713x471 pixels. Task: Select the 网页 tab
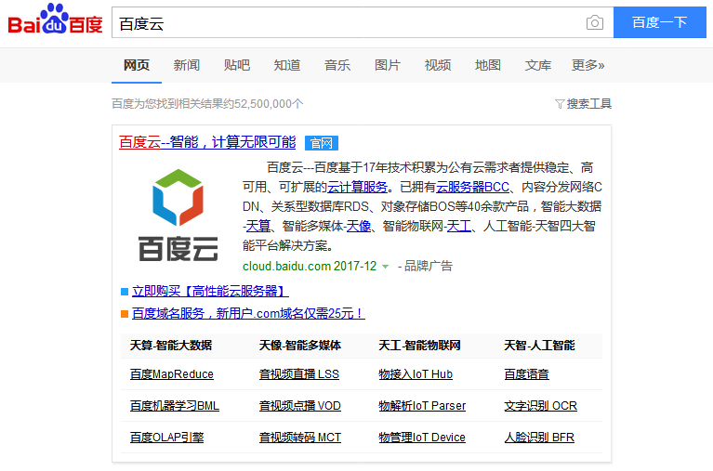pyautogui.click(x=137, y=65)
